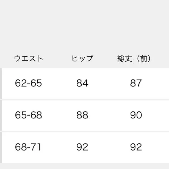Click hip value 88
Screen dimensions: 169x169
tap(82, 115)
